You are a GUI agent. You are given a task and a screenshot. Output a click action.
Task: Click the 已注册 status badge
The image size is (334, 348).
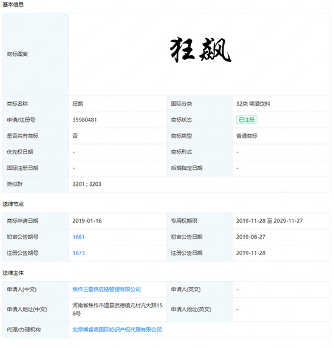pyautogui.click(x=247, y=120)
